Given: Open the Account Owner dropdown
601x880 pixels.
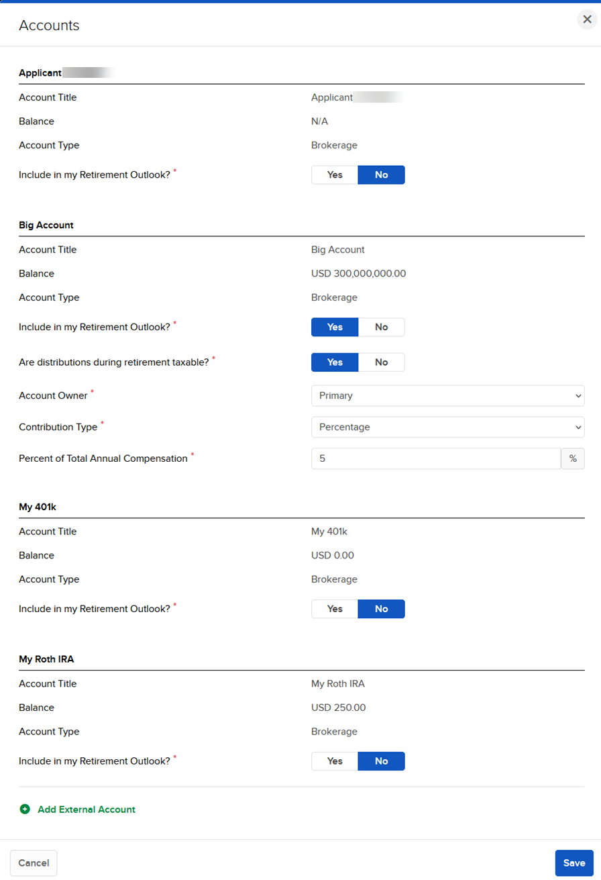Looking at the screenshot, I should click(x=447, y=396).
